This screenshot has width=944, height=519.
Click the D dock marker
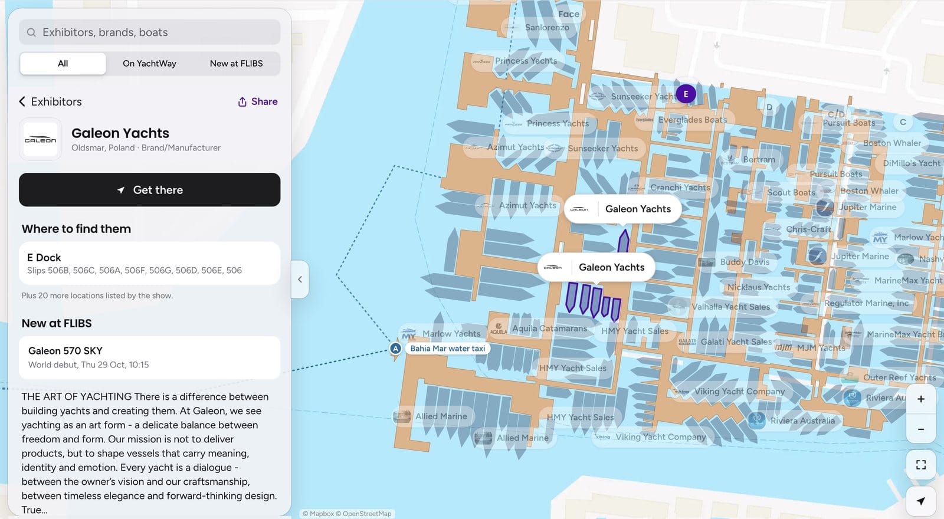pos(769,107)
